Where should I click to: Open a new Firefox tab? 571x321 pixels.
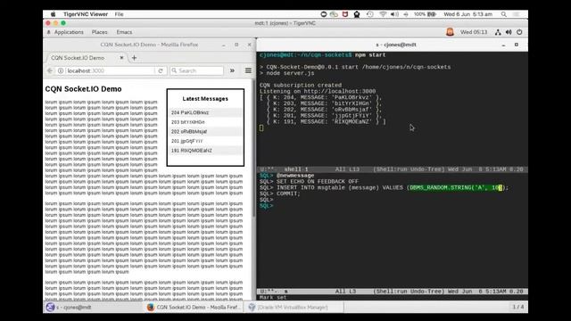coord(134,57)
